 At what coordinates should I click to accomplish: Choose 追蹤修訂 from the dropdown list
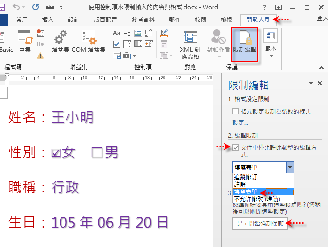pyautogui.click(x=263, y=177)
